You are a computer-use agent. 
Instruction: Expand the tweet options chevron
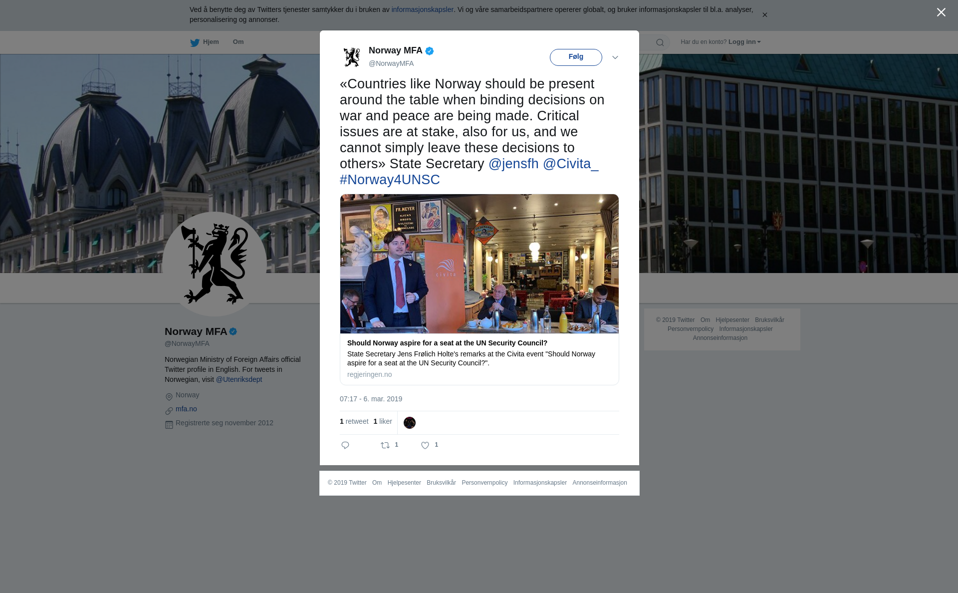(615, 57)
